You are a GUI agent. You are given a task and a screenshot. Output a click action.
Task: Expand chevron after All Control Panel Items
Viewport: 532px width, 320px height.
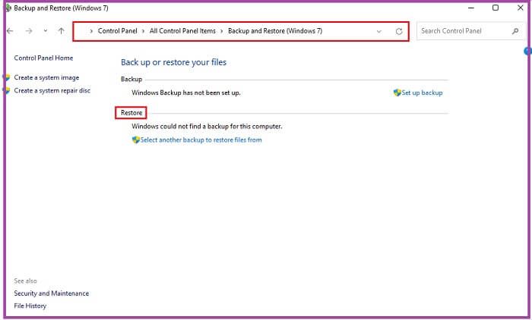[222, 31]
